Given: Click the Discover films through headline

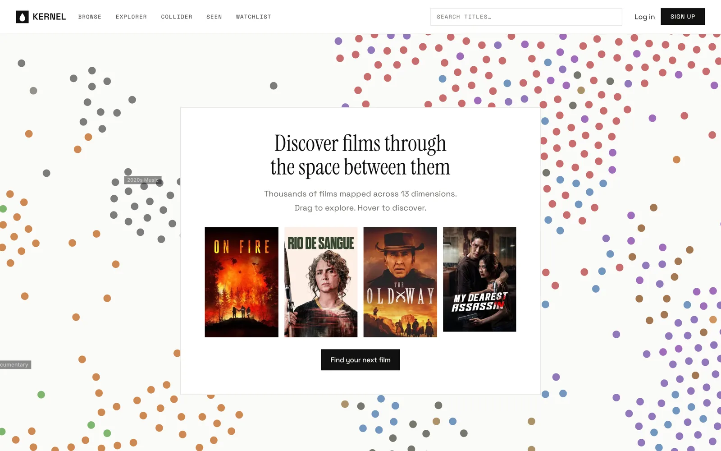Looking at the screenshot, I should pos(360,155).
